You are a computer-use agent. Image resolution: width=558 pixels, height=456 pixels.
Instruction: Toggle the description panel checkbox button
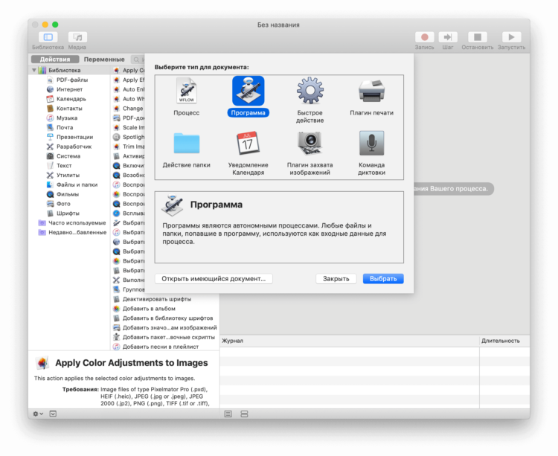tap(53, 414)
